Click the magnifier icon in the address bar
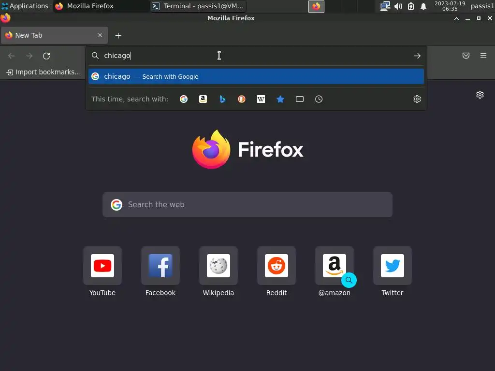The height and width of the screenshot is (371, 495). [x=95, y=56]
